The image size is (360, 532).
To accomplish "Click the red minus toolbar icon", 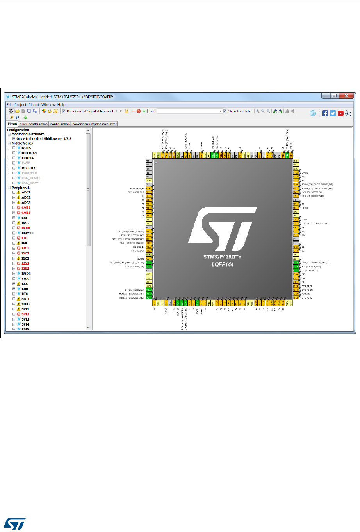I will click(x=133, y=111).
